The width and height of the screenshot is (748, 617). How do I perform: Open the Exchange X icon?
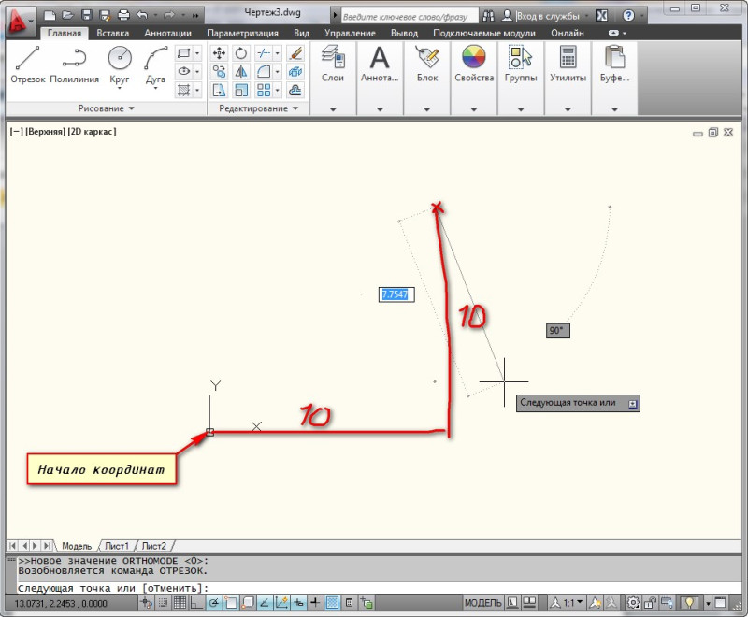click(x=601, y=16)
